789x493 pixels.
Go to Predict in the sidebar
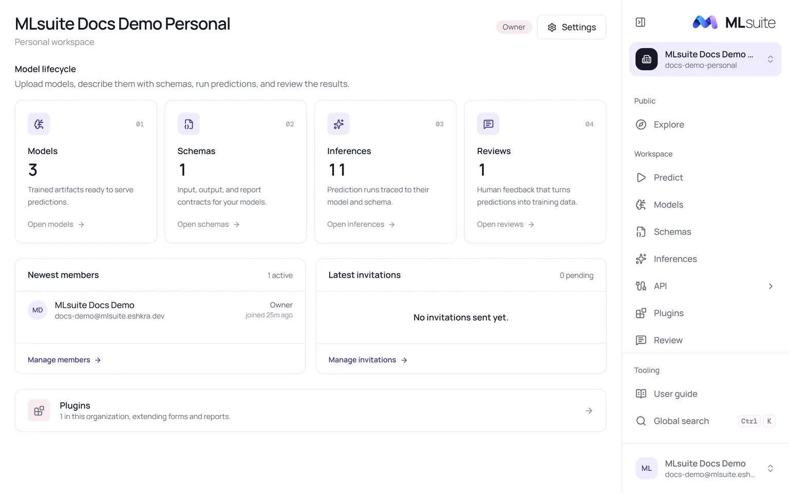(x=705, y=178)
